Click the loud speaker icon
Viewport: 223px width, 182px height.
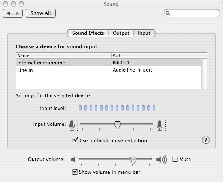[x=162, y=160]
